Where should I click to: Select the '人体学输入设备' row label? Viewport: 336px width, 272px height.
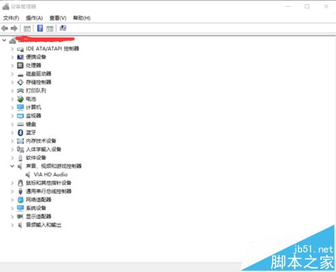point(44,149)
